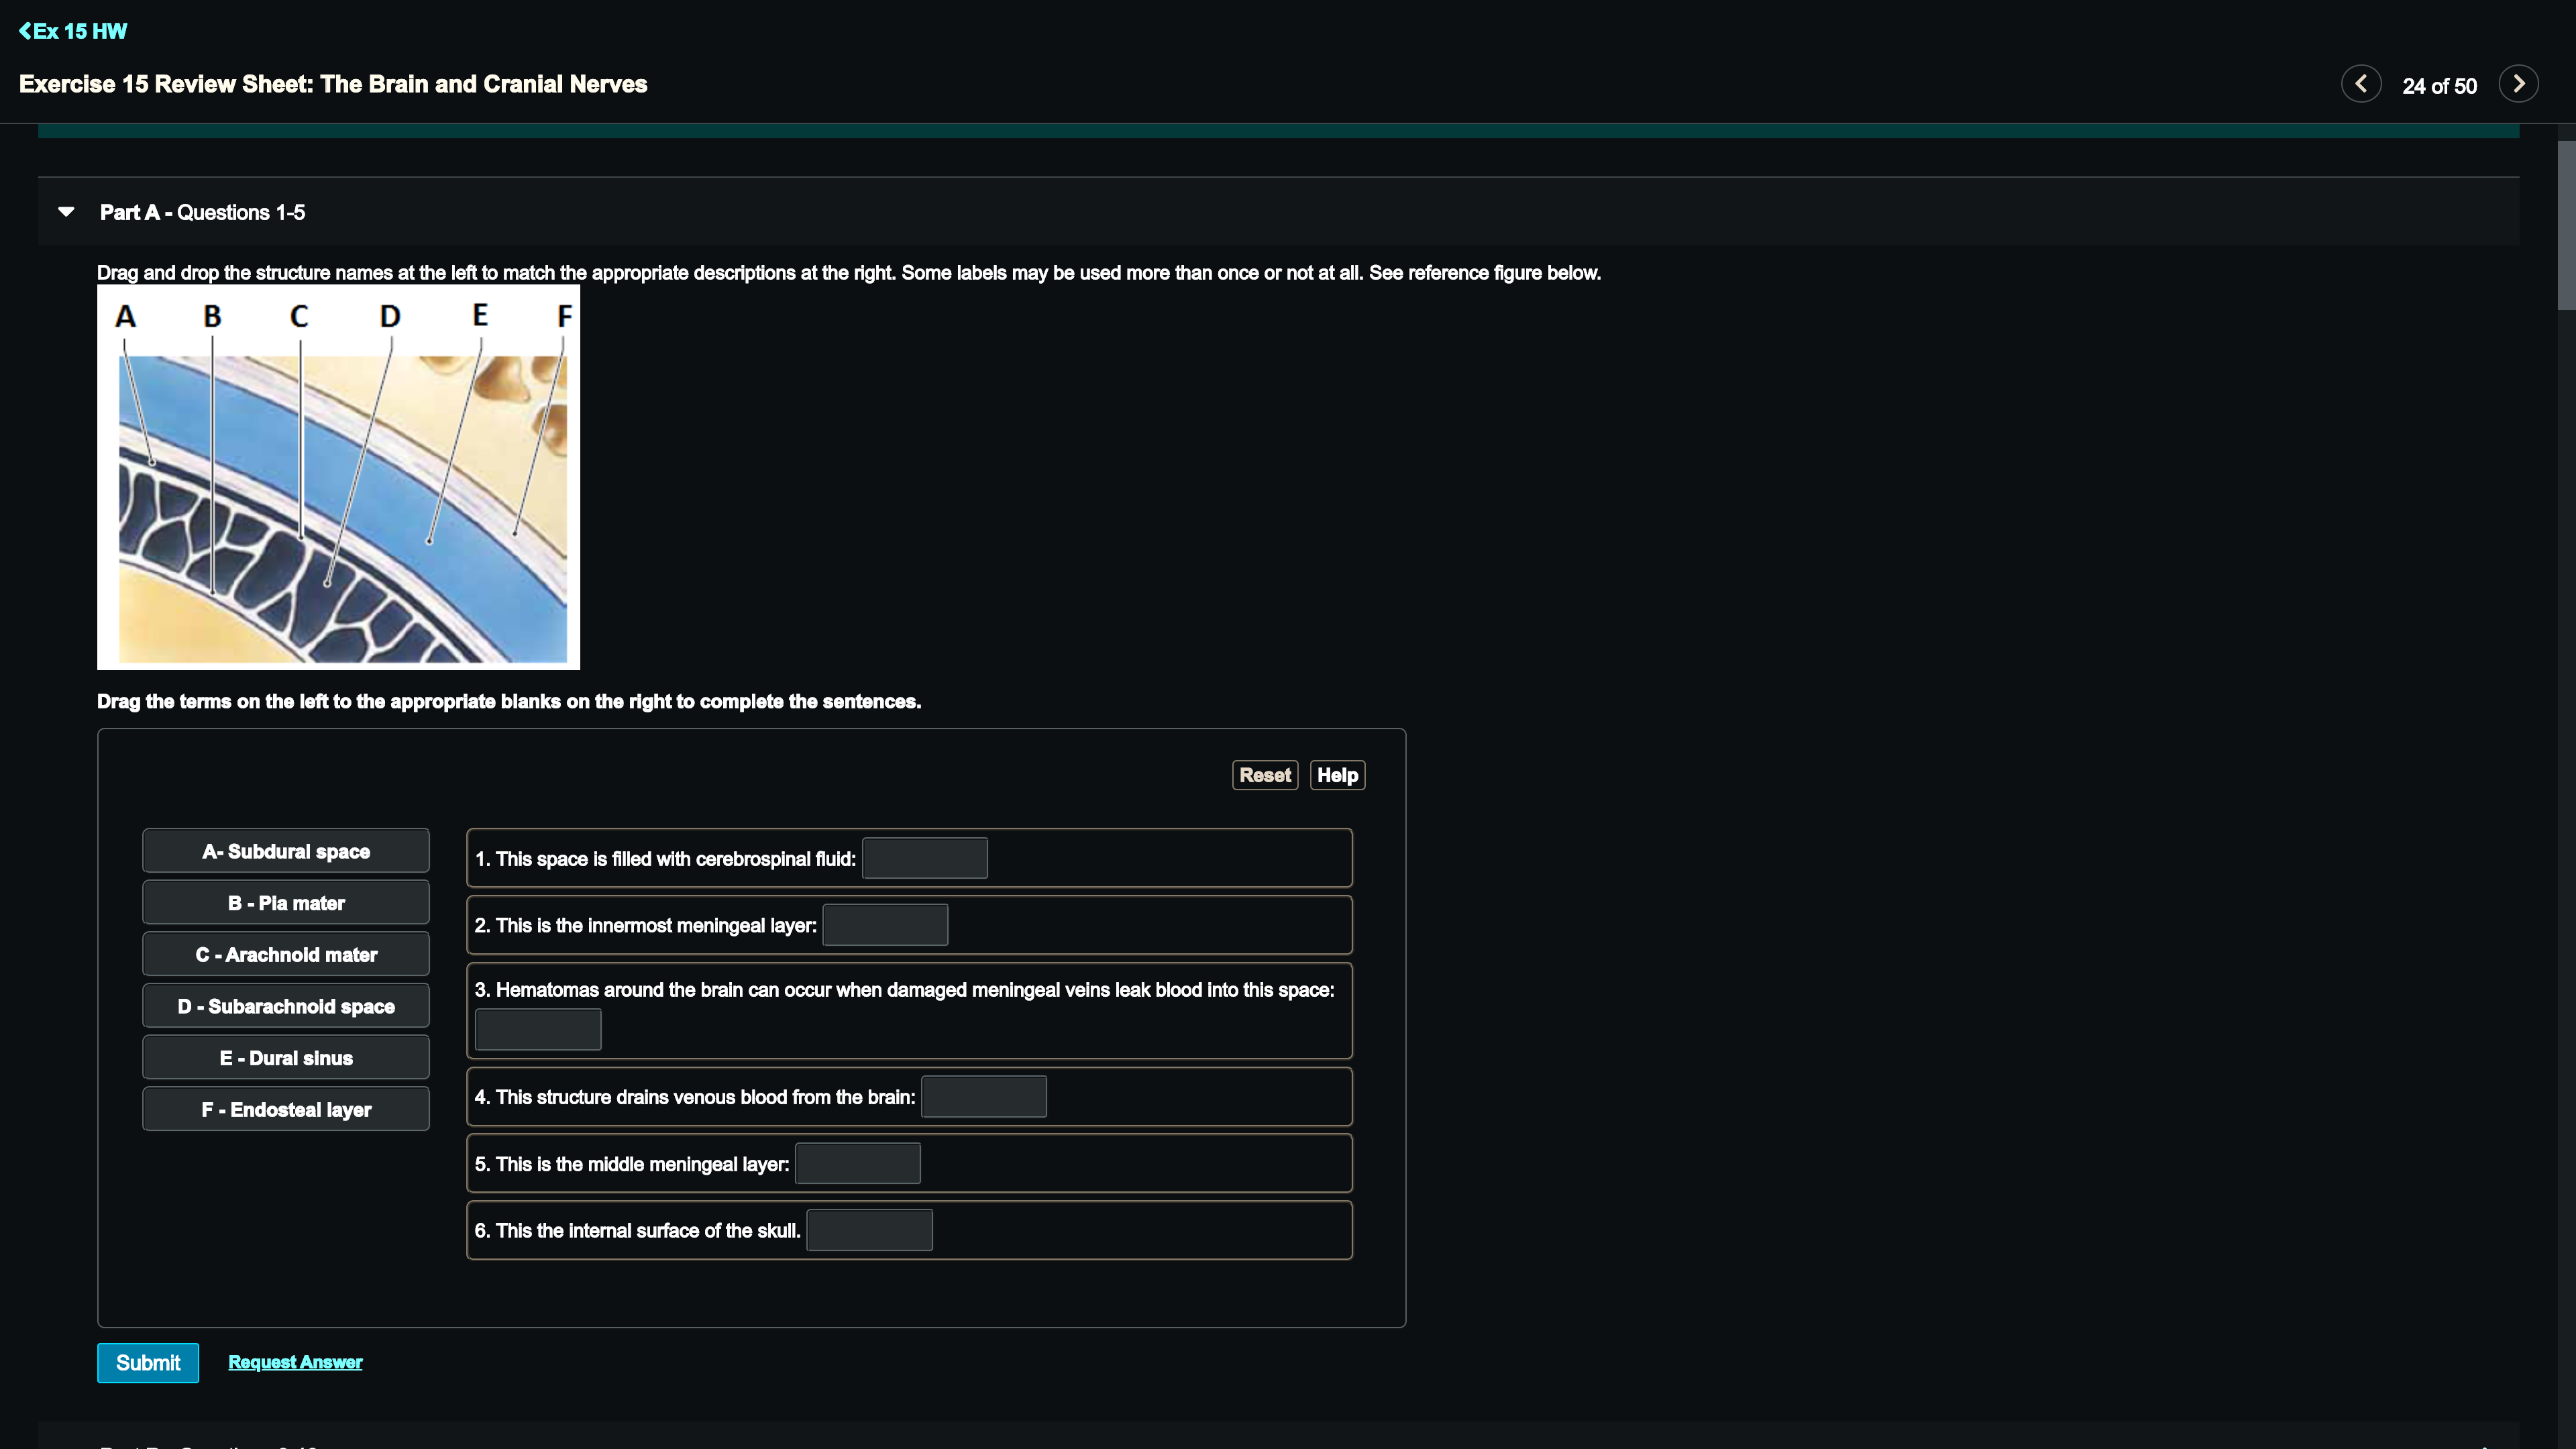Click blank for venous blood drainage

click(983, 1097)
